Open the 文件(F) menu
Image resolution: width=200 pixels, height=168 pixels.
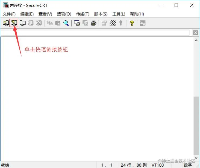coord(9,14)
